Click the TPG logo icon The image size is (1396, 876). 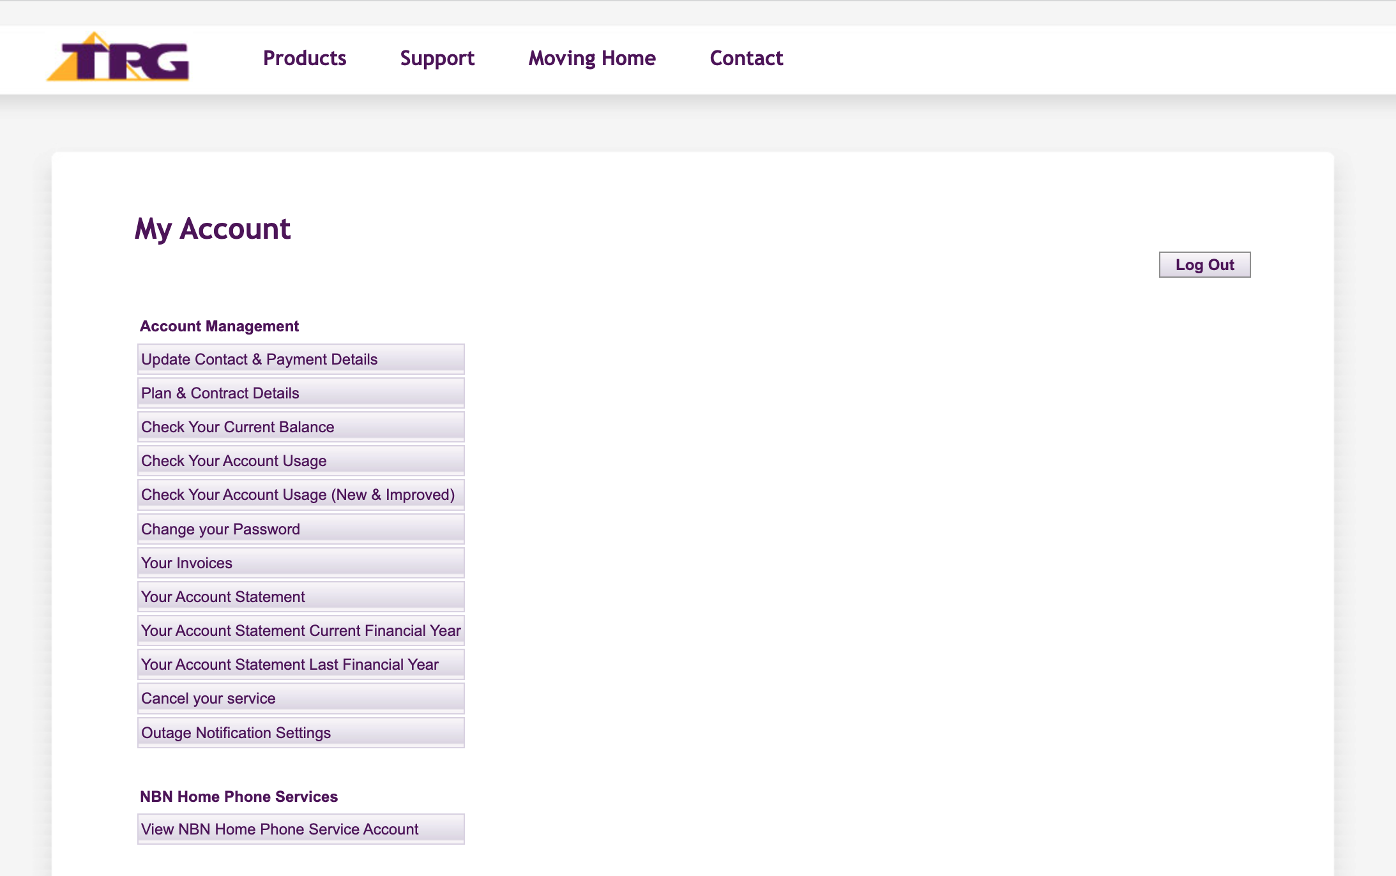coord(118,58)
